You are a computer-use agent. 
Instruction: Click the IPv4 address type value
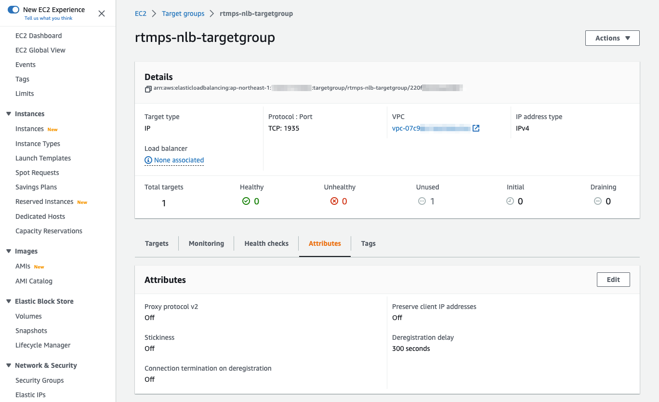click(523, 128)
